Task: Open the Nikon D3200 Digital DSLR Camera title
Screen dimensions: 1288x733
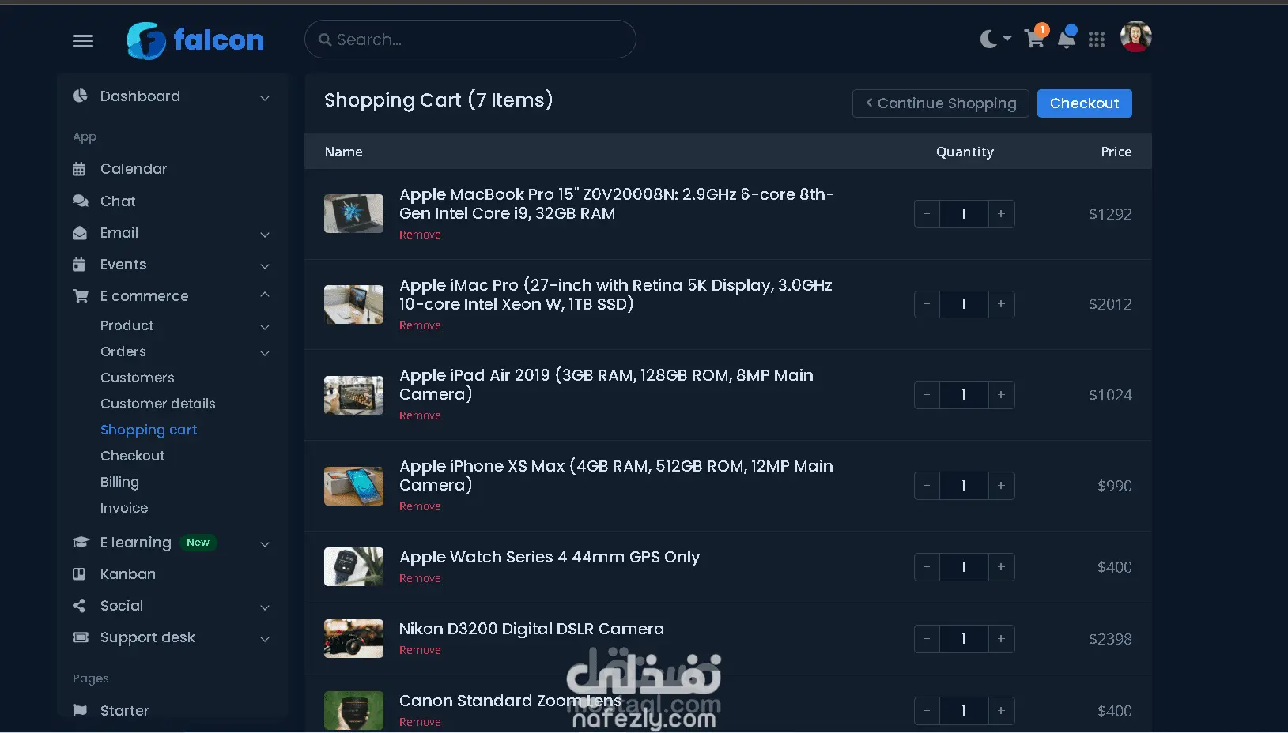Action: click(531, 629)
